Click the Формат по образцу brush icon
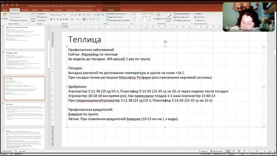 pyautogui.click(x=10, y=20)
